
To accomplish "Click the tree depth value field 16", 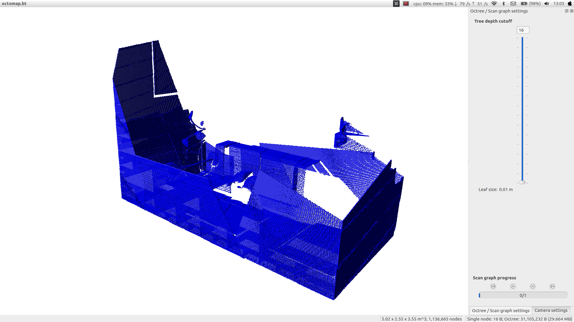I will point(523,30).
